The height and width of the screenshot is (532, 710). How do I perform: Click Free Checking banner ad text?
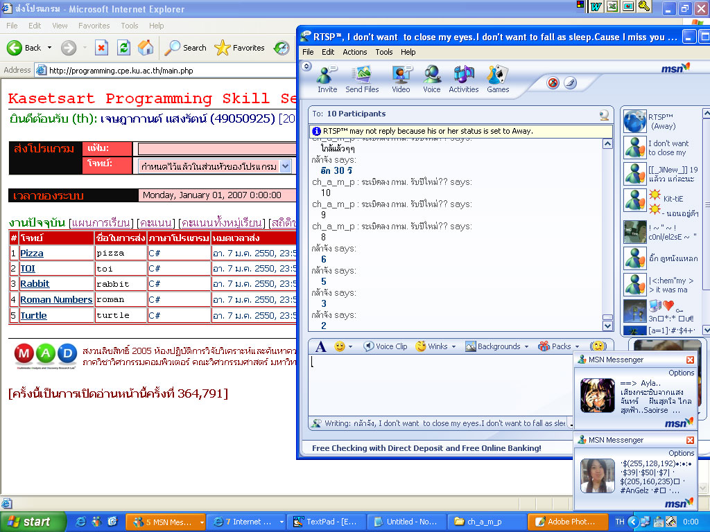click(426, 448)
